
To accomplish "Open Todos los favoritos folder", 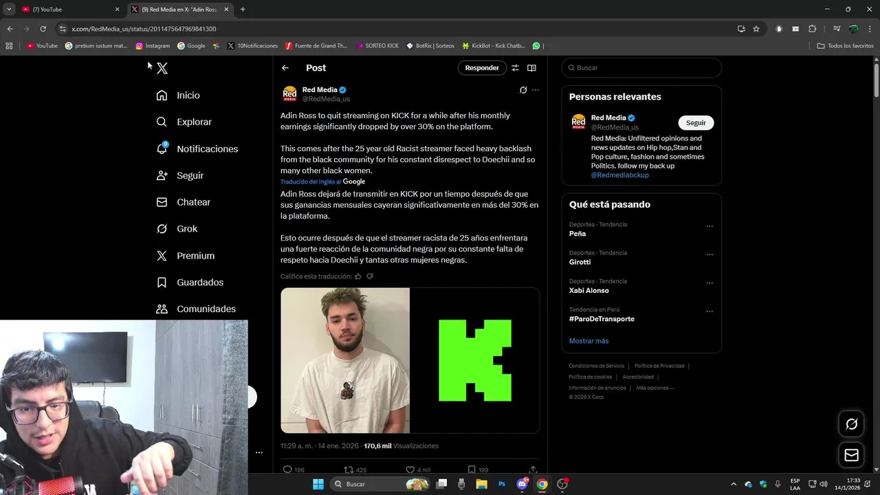I will point(845,46).
